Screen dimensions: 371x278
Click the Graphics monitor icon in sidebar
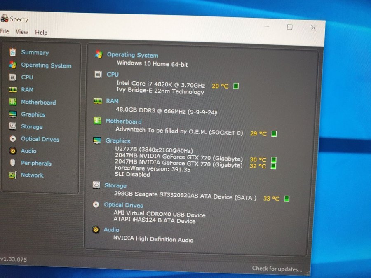click(x=13, y=114)
